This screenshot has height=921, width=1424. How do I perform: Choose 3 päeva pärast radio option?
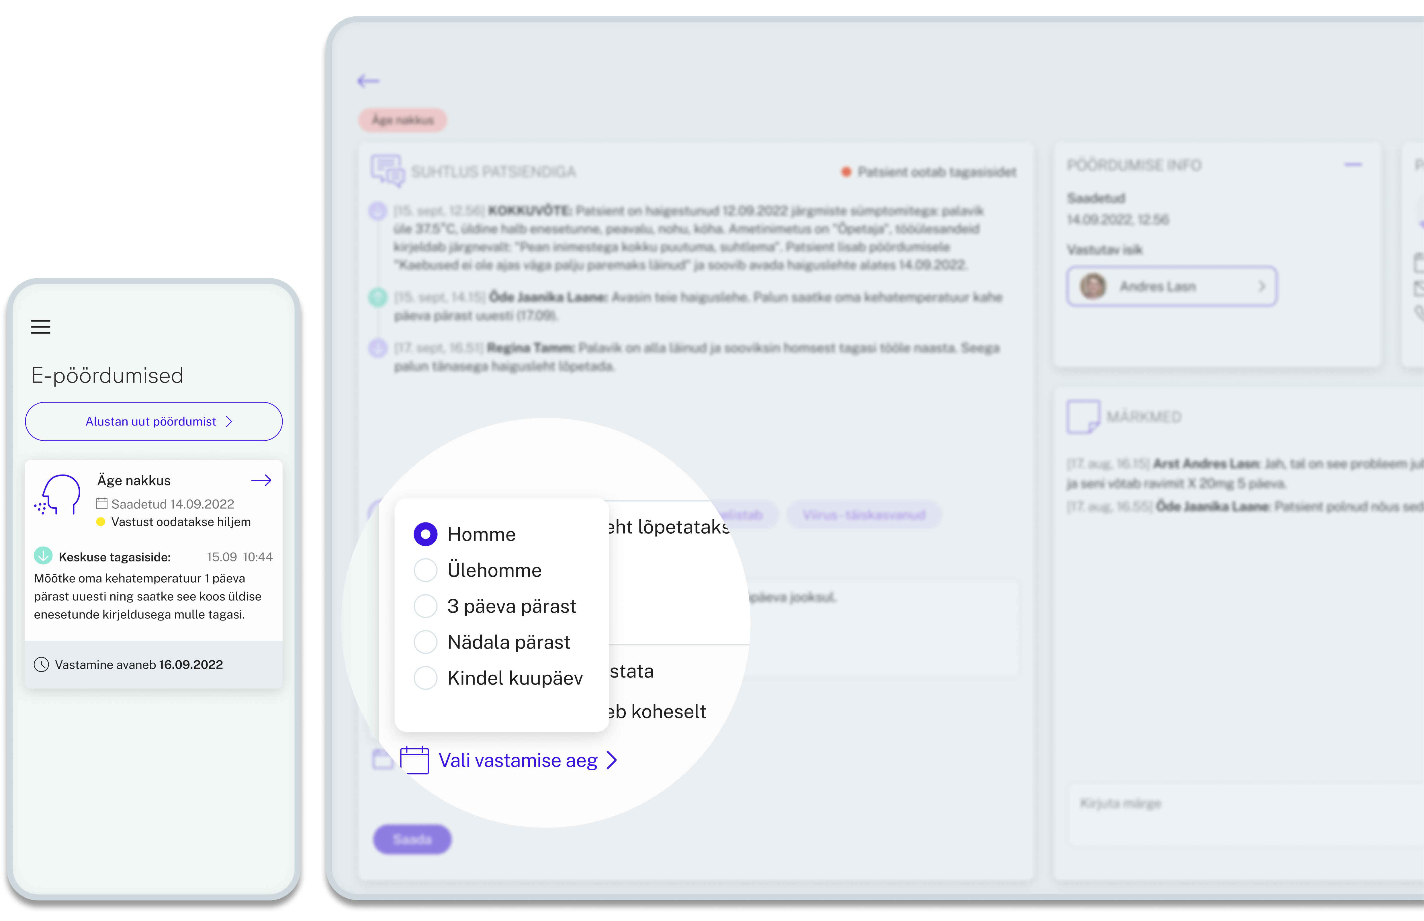coord(426,606)
